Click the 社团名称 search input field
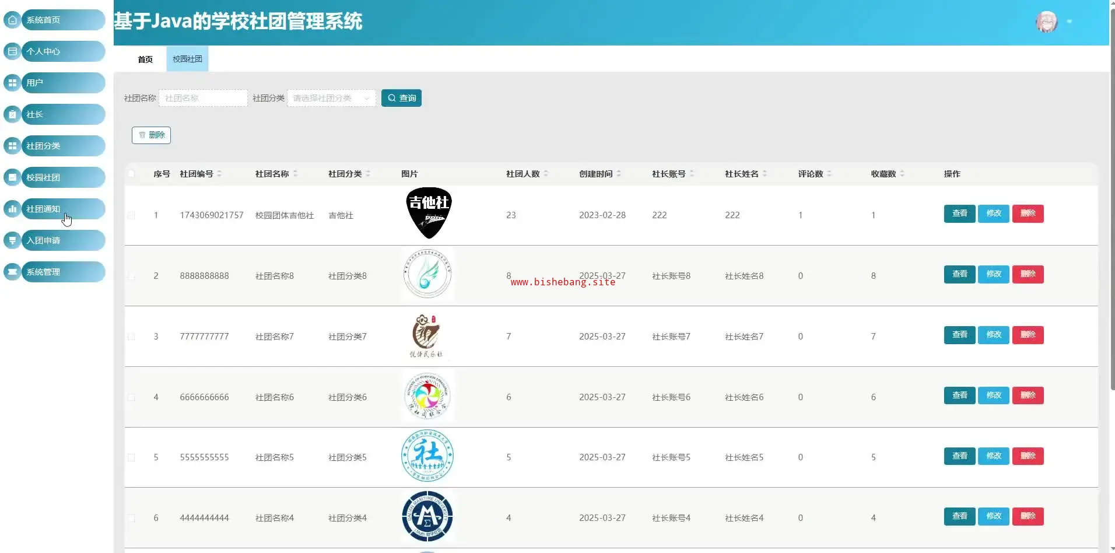This screenshot has height=553, width=1115. click(203, 98)
